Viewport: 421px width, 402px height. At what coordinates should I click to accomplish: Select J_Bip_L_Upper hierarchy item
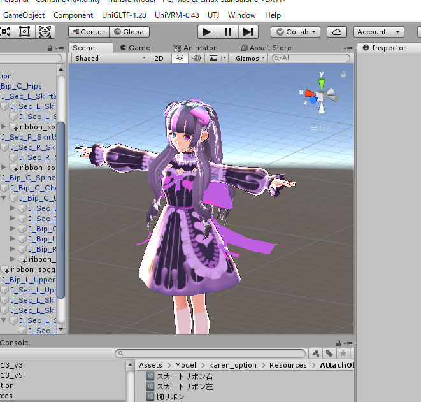(x=28, y=280)
